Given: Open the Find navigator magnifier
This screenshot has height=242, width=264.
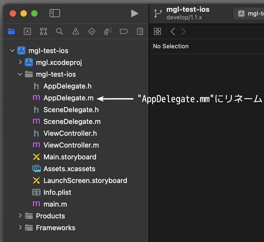Looking at the screenshot, I should pyautogui.click(x=60, y=31).
